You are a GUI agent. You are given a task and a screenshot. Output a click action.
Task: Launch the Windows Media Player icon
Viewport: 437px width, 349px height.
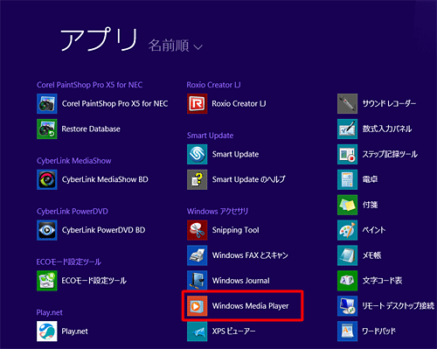[x=198, y=306]
